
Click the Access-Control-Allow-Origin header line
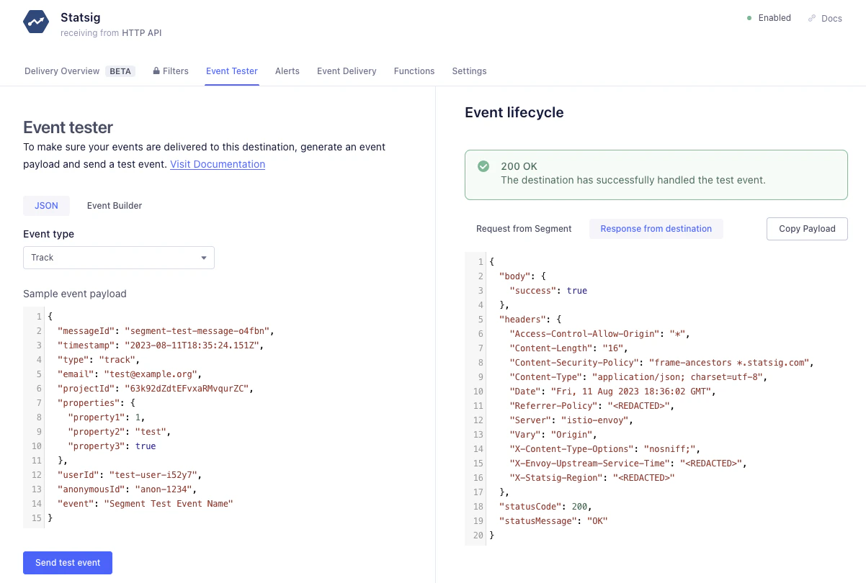pyautogui.click(x=599, y=334)
